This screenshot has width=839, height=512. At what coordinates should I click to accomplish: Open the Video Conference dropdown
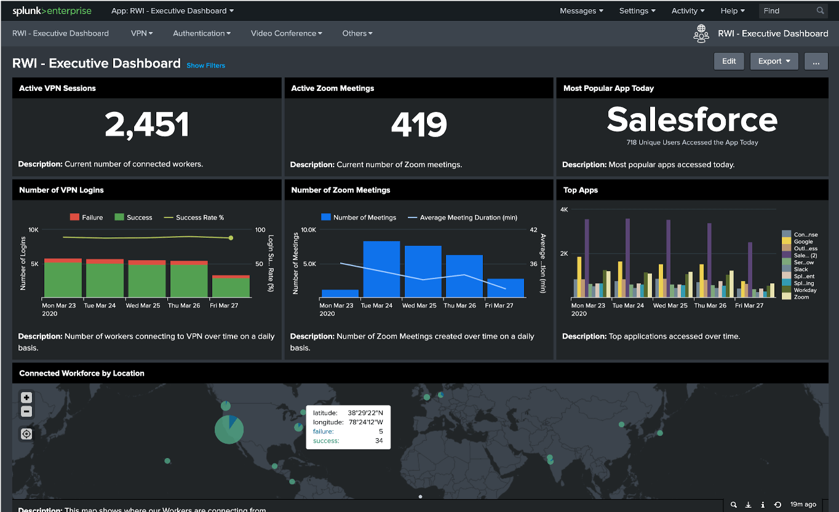tap(286, 33)
